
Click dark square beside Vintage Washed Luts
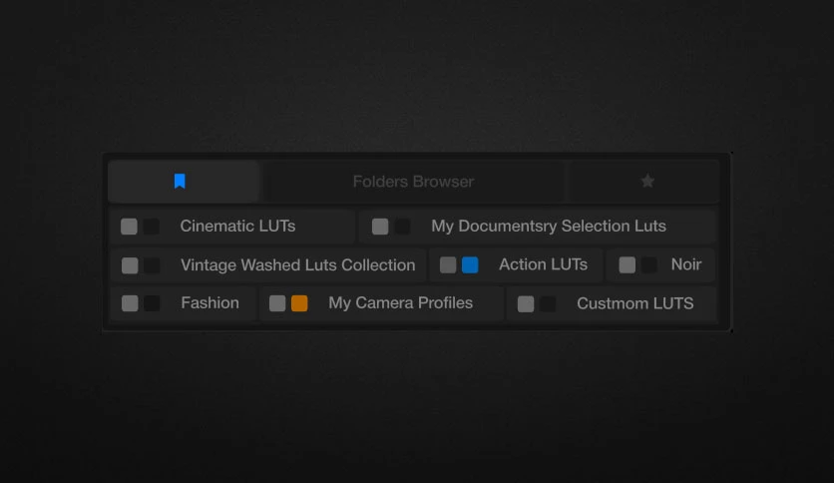[x=152, y=264]
